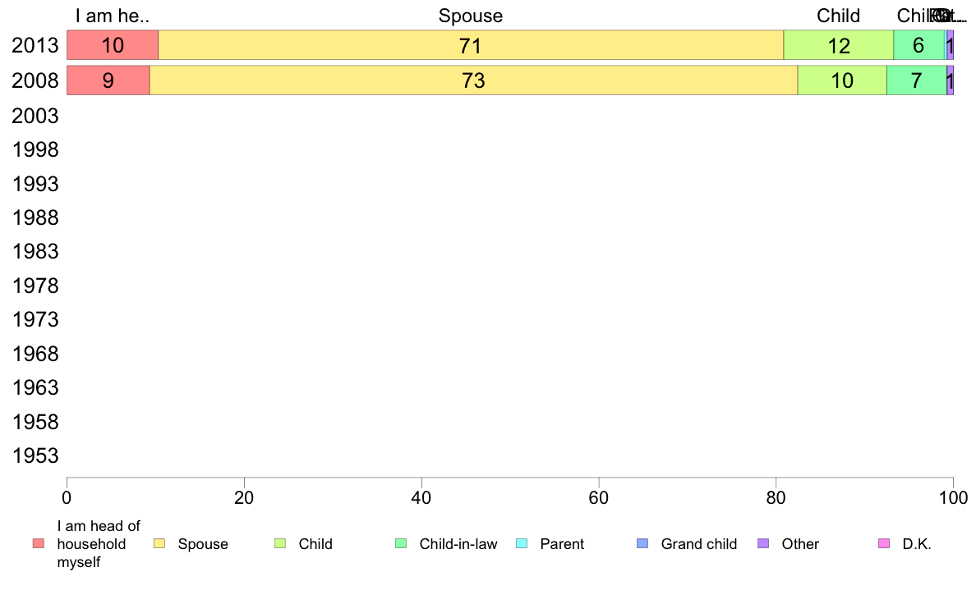Click the 2013 Child bar segment (12)
Screen dimensions: 976x604
pos(838,46)
